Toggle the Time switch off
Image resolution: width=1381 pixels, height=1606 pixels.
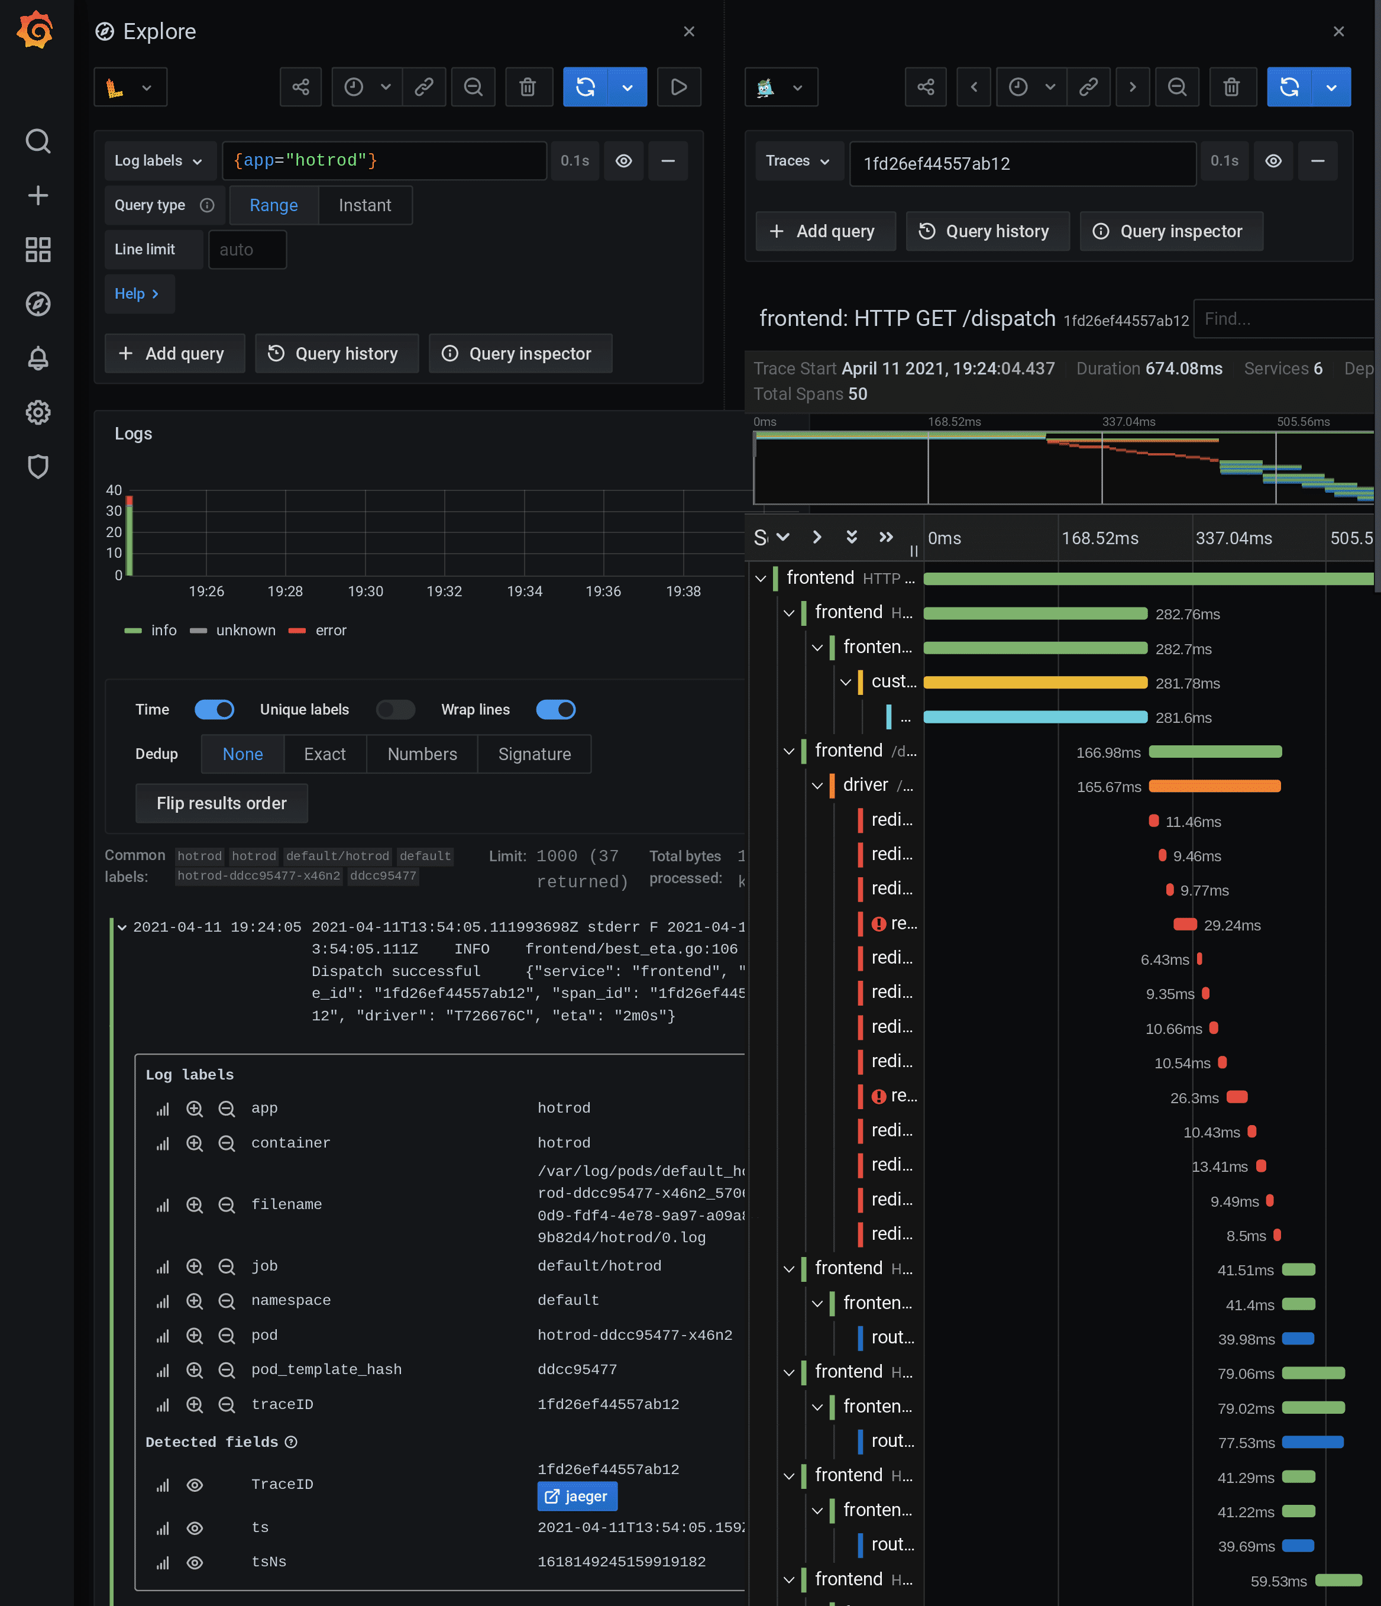(x=214, y=709)
